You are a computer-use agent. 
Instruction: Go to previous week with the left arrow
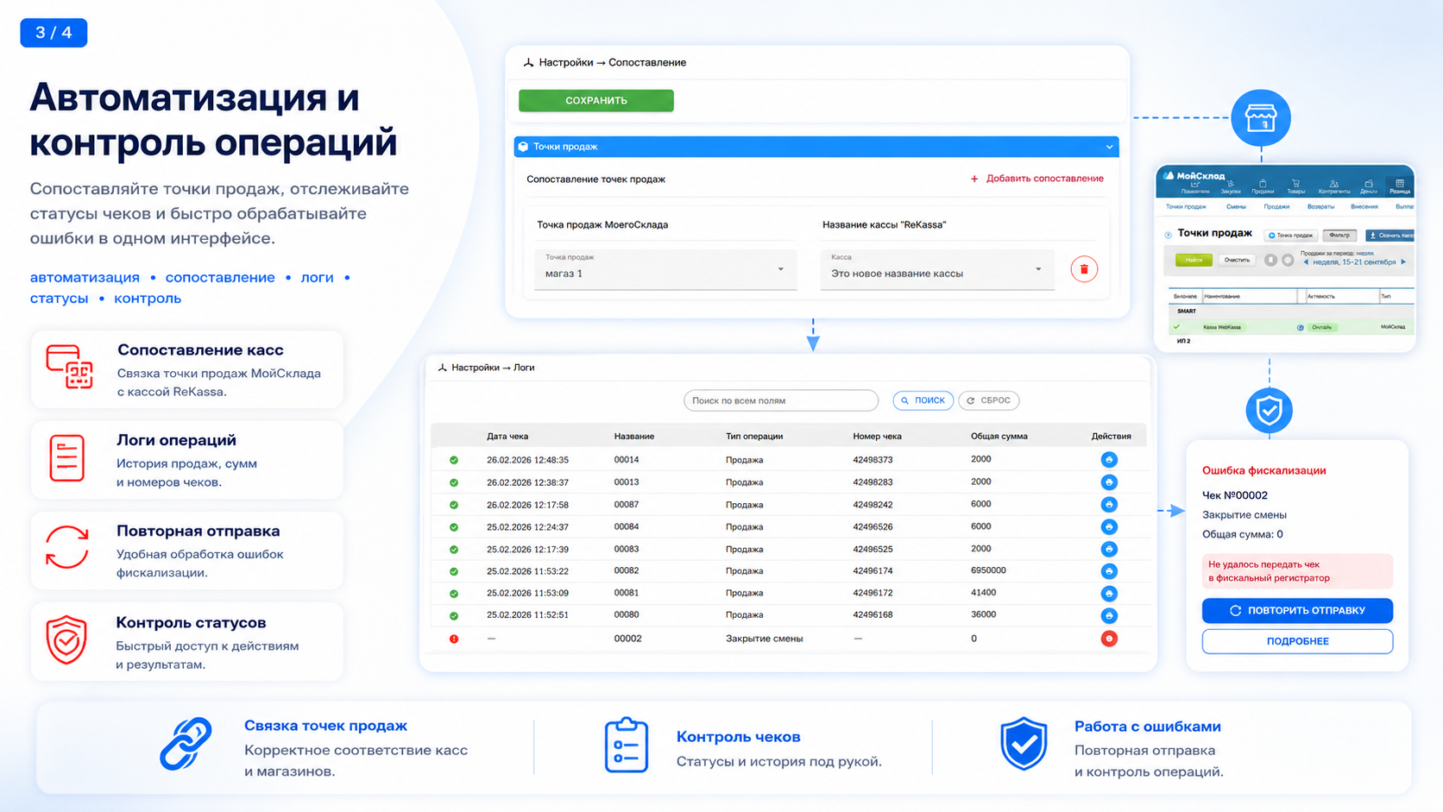coord(1306,262)
